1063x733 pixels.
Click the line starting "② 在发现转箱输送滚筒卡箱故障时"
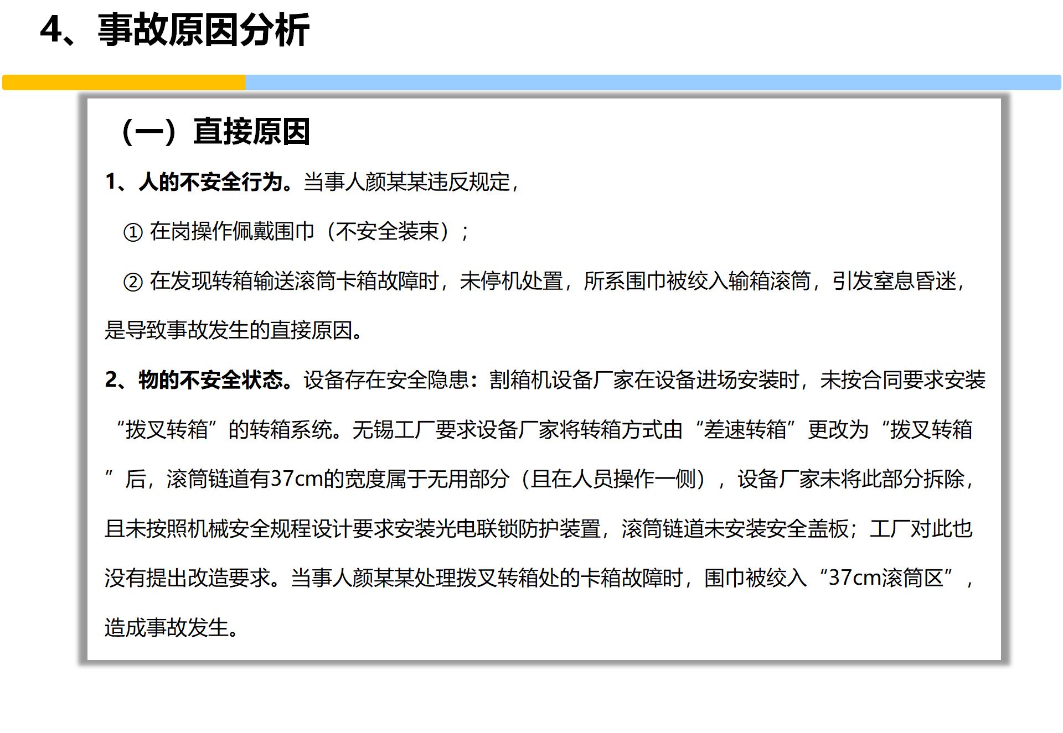pos(544,281)
